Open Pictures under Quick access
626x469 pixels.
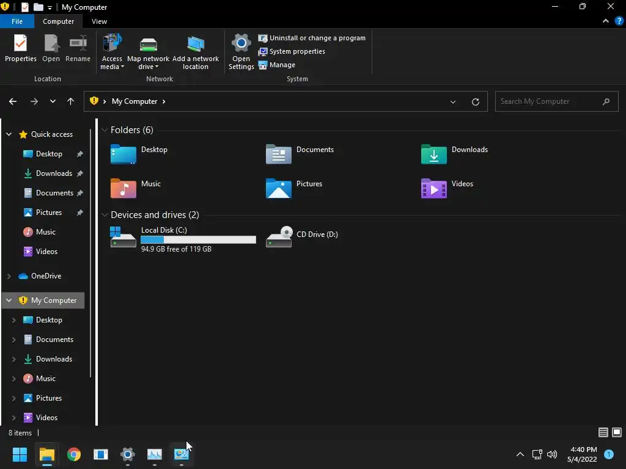tap(49, 213)
